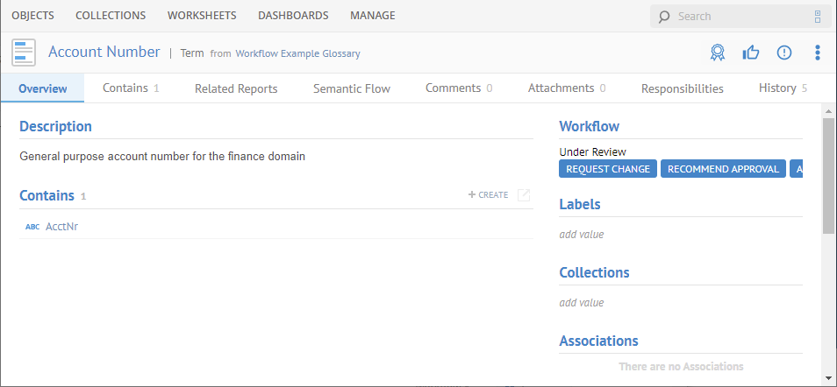Open the MANAGE menu
Image resolution: width=837 pixels, height=387 pixels.
pos(372,16)
